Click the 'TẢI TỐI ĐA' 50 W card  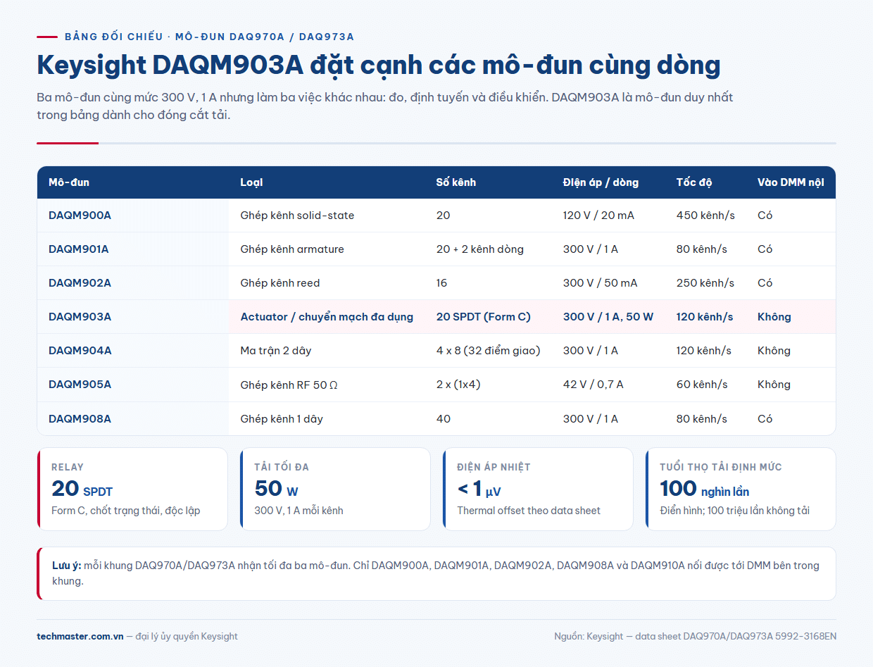click(x=335, y=489)
